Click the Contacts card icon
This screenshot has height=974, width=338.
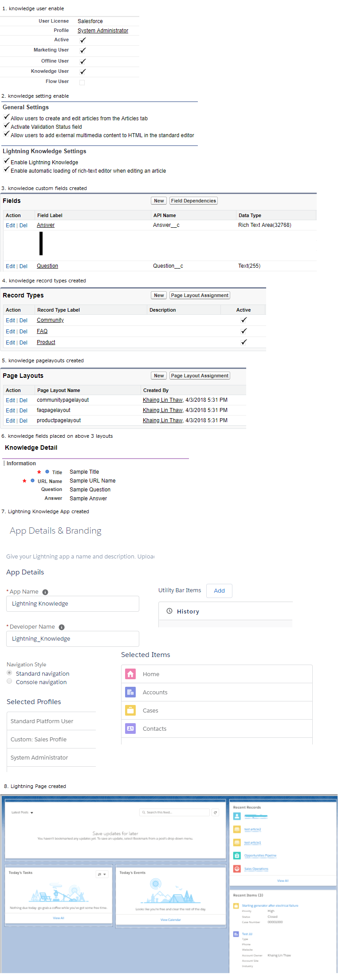point(130,729)
